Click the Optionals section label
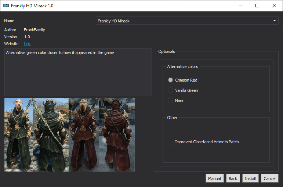The width and height of the screenshot is (283, 187). (167, 51)
